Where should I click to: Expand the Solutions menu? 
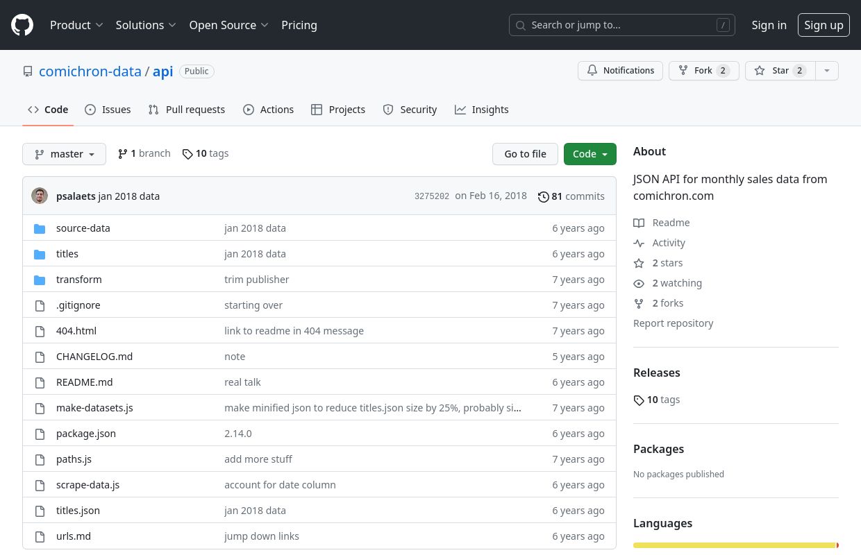coord(146,25)
